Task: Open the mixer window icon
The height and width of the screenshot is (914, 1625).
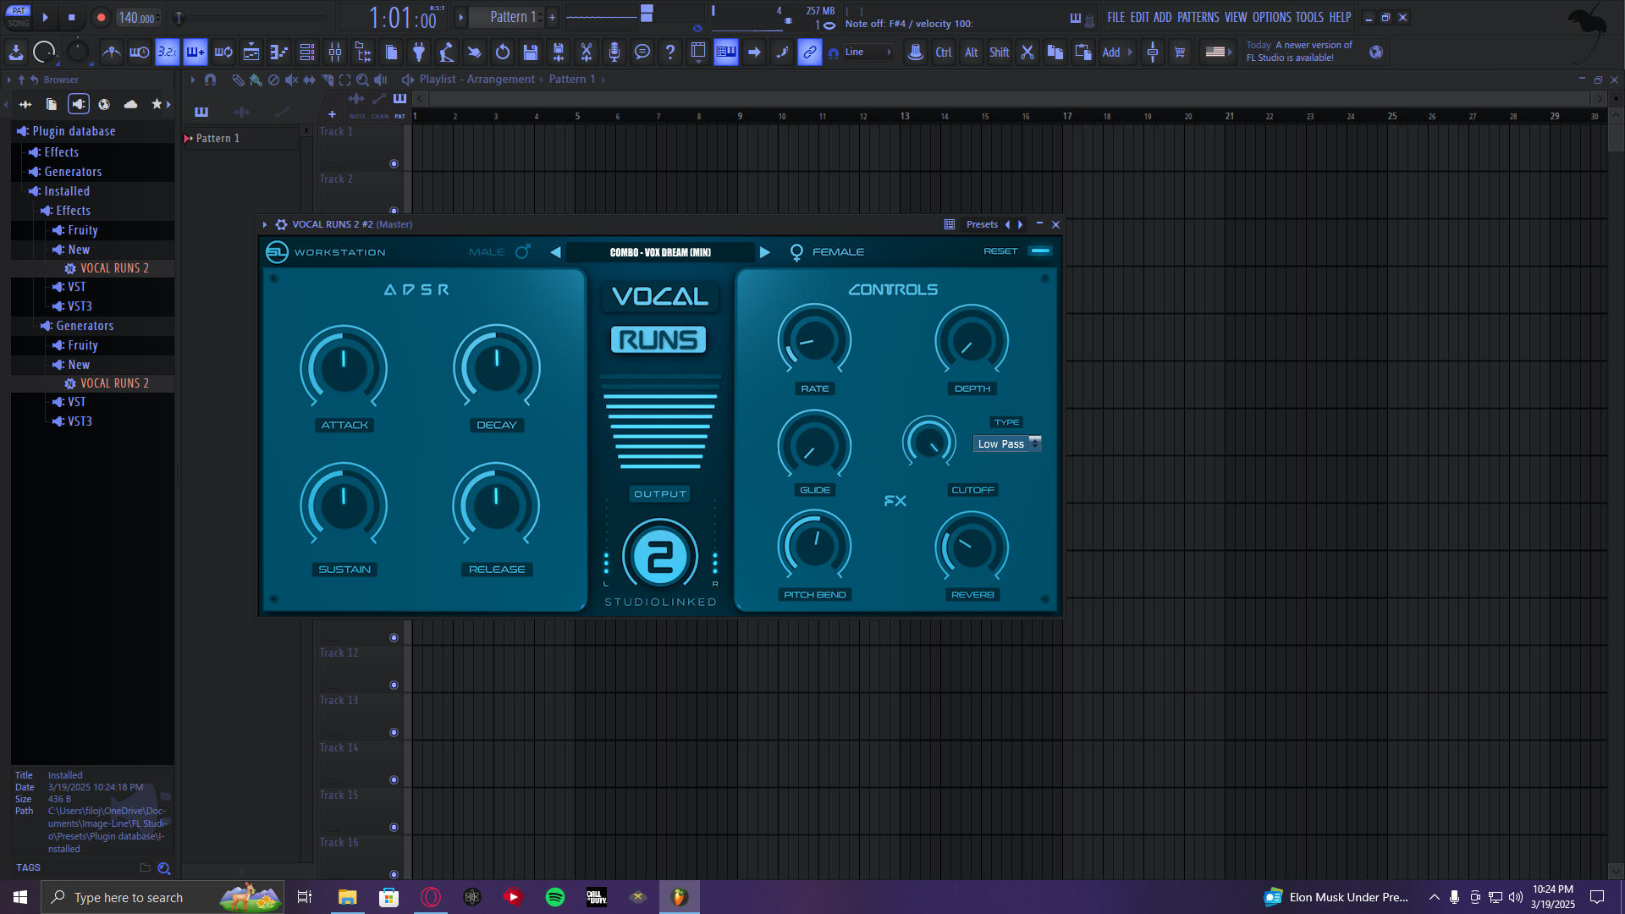Action: pyautogui.click(x=335, y=52)
